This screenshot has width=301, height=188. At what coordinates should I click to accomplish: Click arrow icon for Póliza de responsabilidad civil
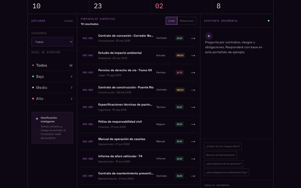click(x=193, y=124)
